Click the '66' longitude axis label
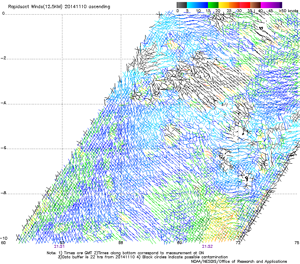This screenshot has width=300, height=264. pyautogui.click(x=120, y=243)
